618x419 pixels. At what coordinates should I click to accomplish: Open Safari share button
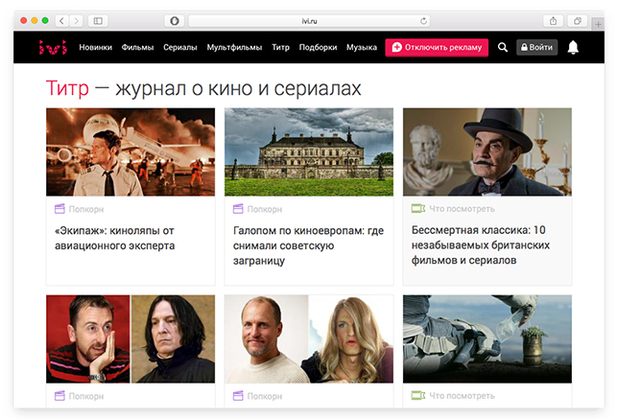pyautogui.click(x=554, y=21)
